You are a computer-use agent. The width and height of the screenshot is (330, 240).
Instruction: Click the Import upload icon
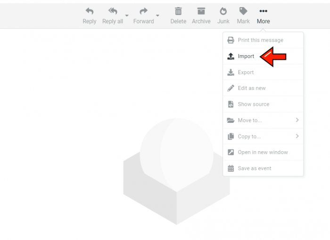(231, 56)
